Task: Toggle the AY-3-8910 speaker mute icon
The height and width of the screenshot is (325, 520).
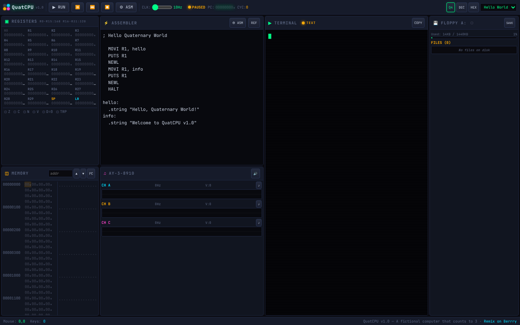Action: click(256, 173)
